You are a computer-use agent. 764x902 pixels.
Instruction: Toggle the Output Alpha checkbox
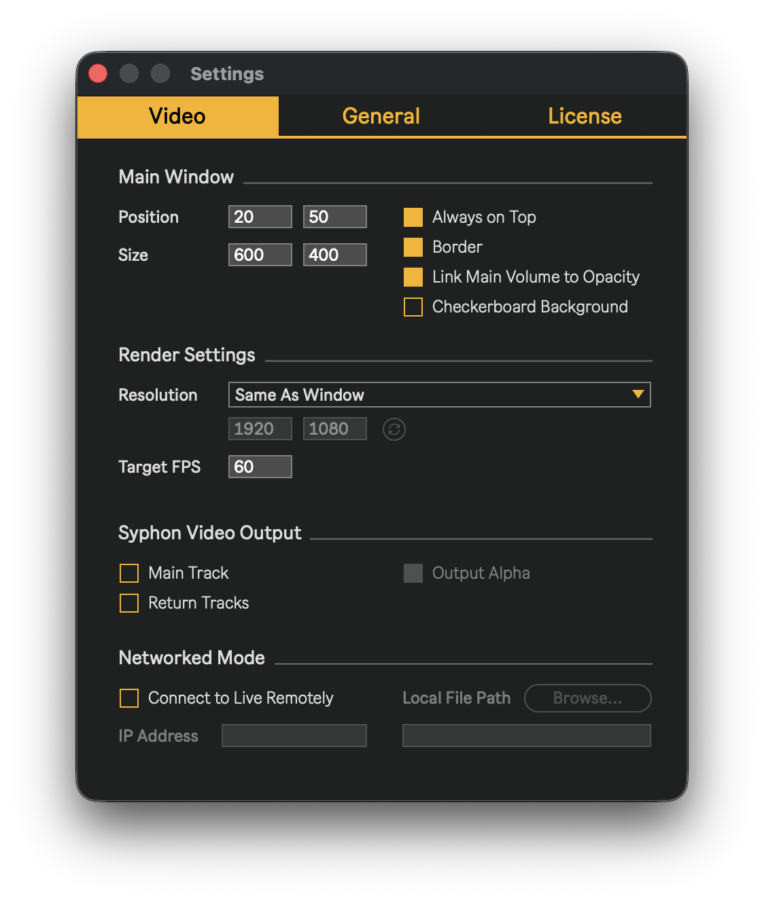413,573
